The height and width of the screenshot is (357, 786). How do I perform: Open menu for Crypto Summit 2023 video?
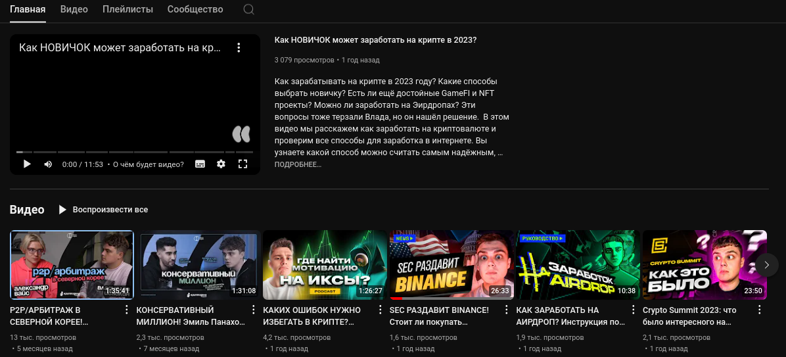(760, 310)
